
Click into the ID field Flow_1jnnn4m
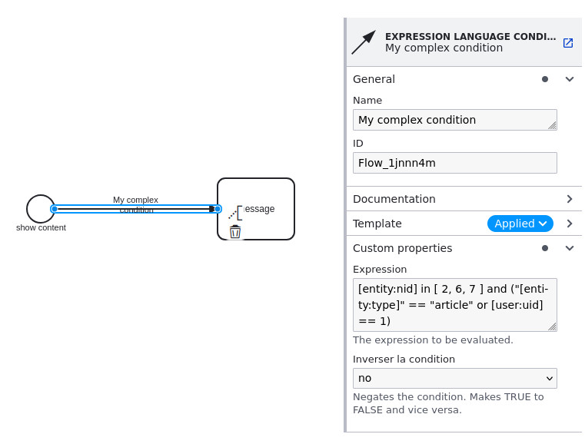(x=455, y=163)
